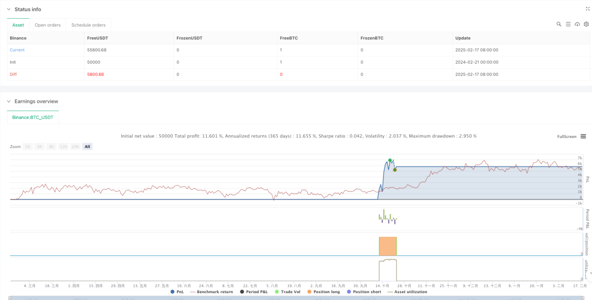Screen dimensions: 592x300
Task: Open the settings gear icon
Action: 587,24
